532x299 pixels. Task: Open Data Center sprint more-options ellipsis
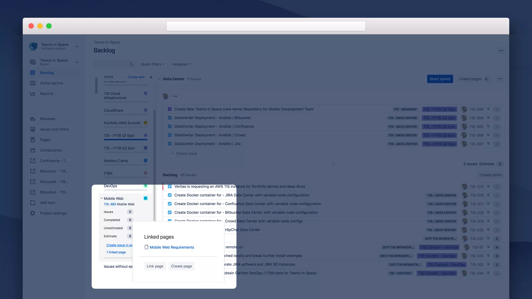coord(499,79)
